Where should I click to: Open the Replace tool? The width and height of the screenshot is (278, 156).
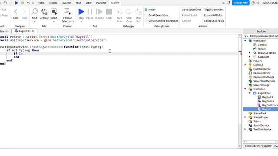44,13
